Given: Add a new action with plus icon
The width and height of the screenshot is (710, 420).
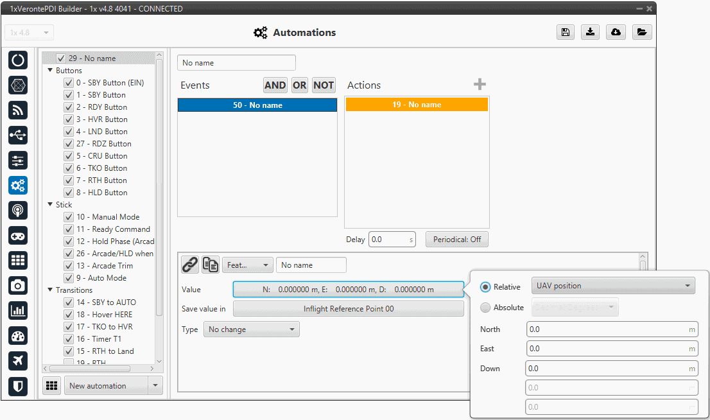Looking at the screenshot, I should [x=480, y=85].
